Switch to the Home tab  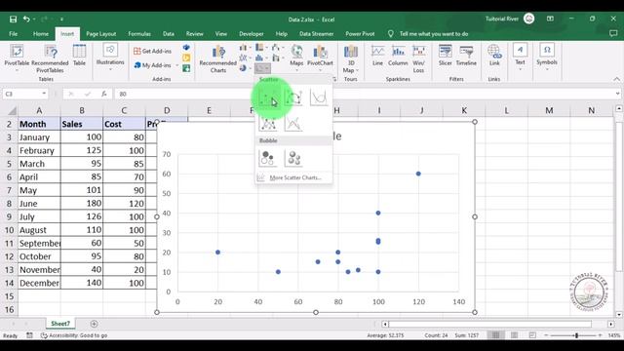41,34
